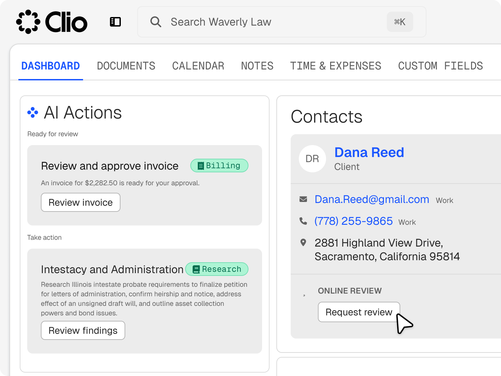
Task: Toggle the sidebar panel icon
Action: (x=115, y=22)
